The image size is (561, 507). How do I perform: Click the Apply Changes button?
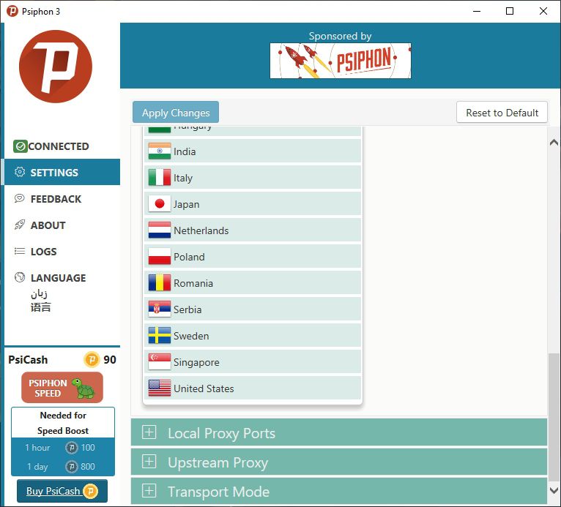pos(176,112)
